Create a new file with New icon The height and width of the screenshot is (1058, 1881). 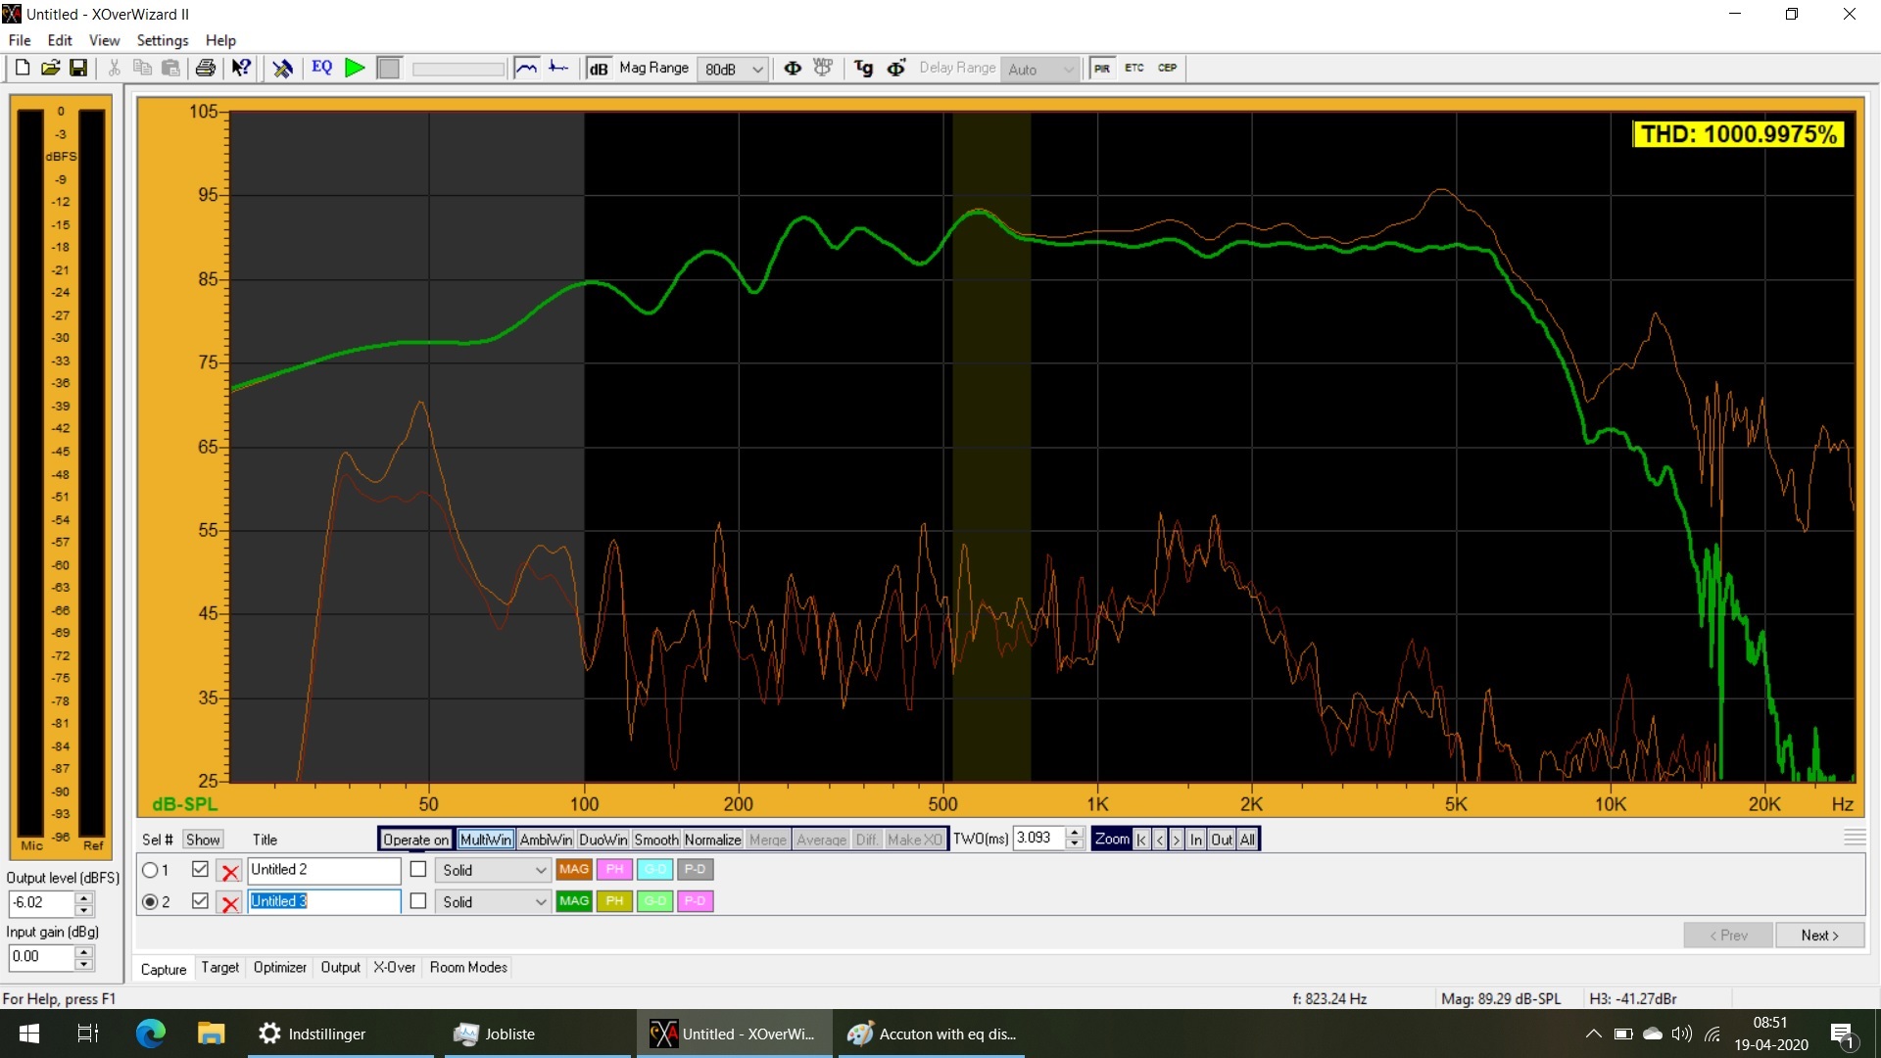tap(22, 68)
